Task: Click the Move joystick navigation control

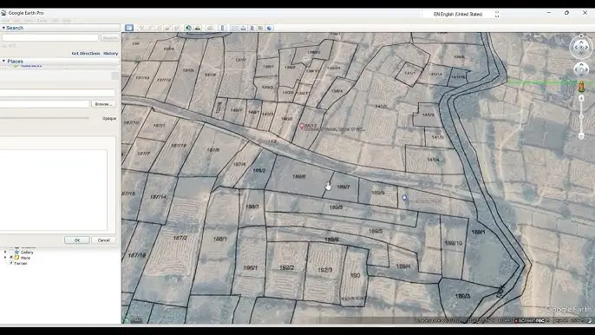Action: pos(581,69)
